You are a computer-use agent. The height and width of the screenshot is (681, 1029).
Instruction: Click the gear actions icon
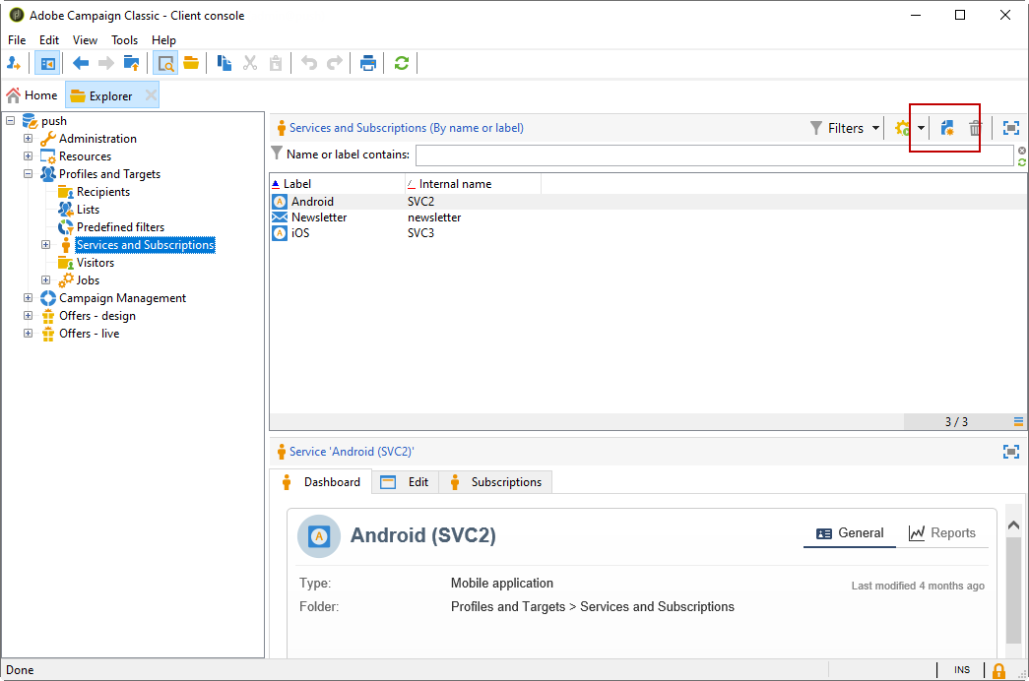pyautogui.click(x=903, y=128)
